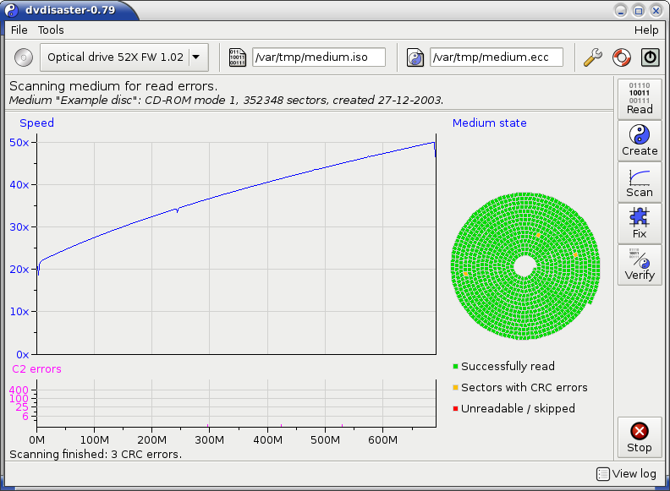The image size is (670, 491).
Task: Open the ecc file chooser icon
Action: click(x=415, y=57)
